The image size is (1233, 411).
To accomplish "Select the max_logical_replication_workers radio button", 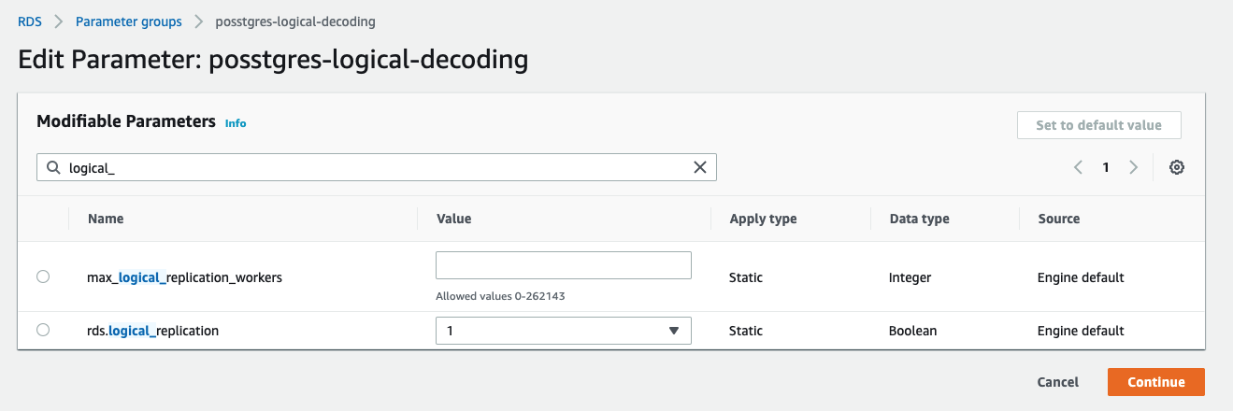I will pyautogui.click(x=43, y=276).
